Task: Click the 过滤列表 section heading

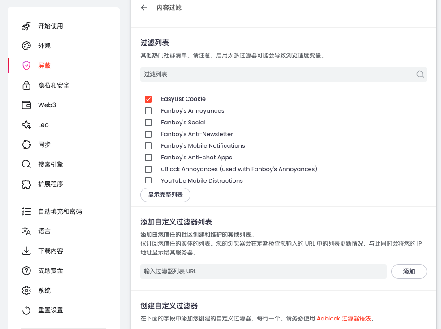Action: point(155,43)
